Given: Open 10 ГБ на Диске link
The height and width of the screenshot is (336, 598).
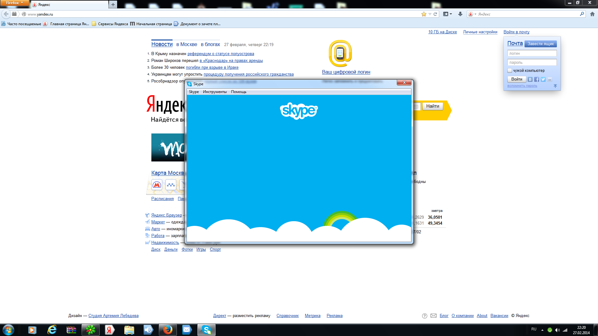Looking at the screenshot, I should pos(442,32).
